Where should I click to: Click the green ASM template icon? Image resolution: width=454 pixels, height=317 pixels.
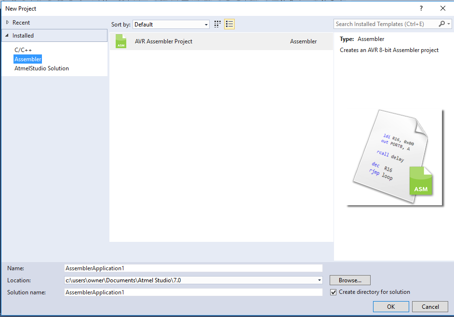tap(121, 41)
